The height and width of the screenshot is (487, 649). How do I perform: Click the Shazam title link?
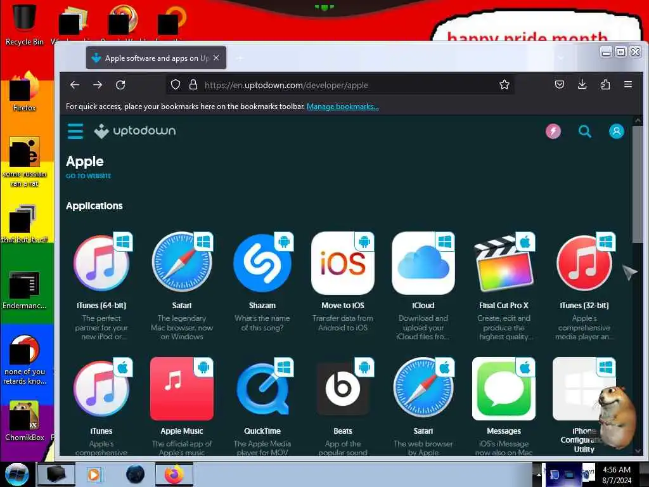pos(262,305)
